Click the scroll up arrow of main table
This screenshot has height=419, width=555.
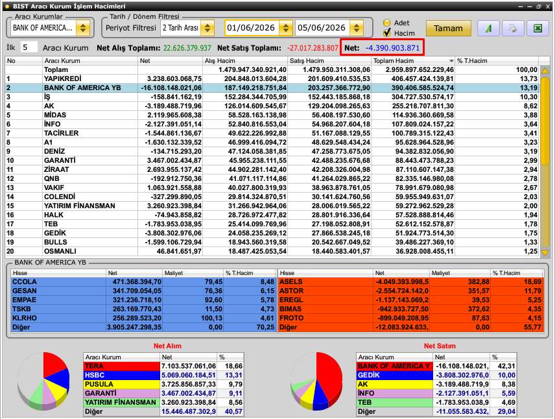point(545,71)
